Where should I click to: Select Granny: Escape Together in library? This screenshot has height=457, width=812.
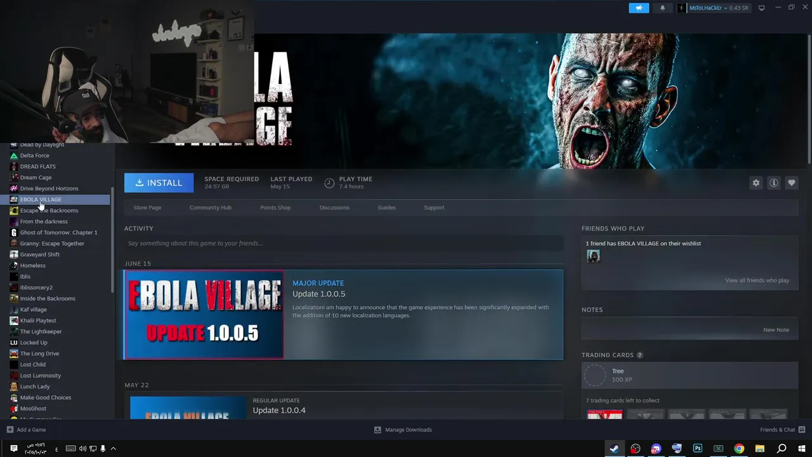[52, 244]
